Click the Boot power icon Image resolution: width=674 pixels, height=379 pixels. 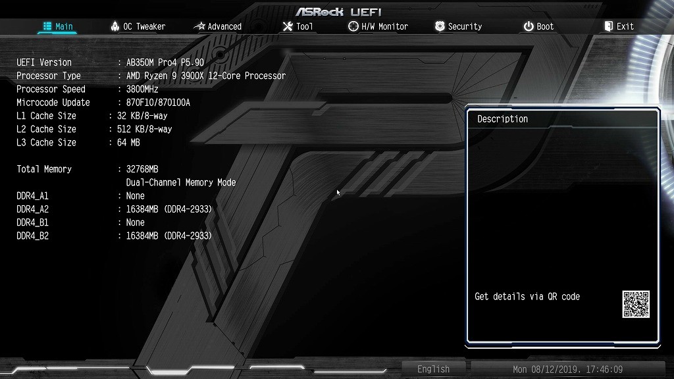529,26
